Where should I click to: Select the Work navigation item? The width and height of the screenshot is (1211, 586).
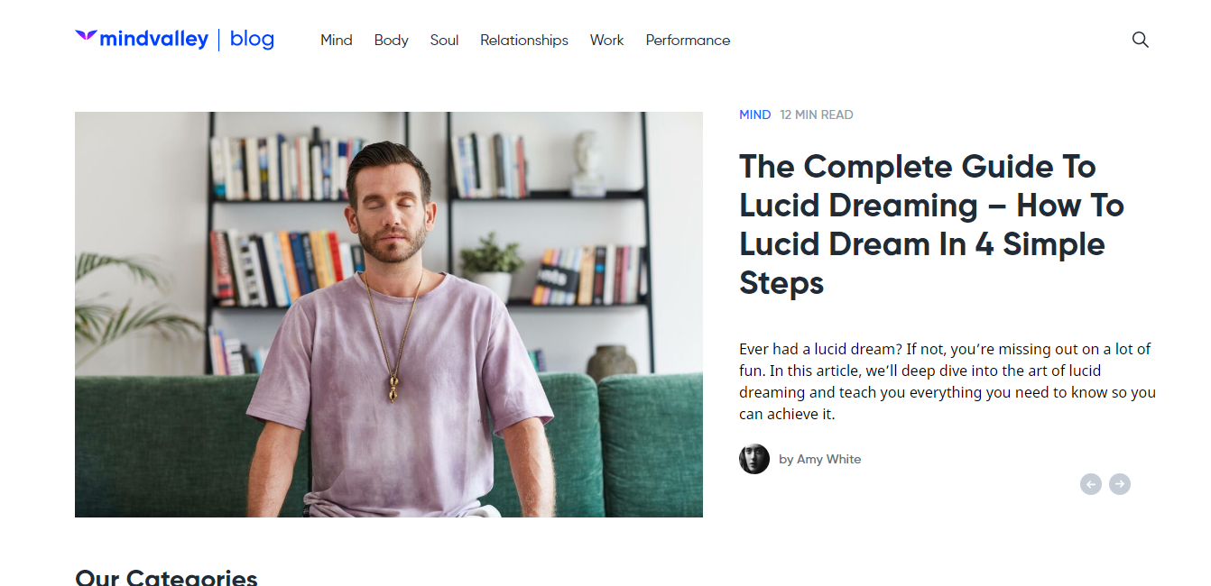607,40
